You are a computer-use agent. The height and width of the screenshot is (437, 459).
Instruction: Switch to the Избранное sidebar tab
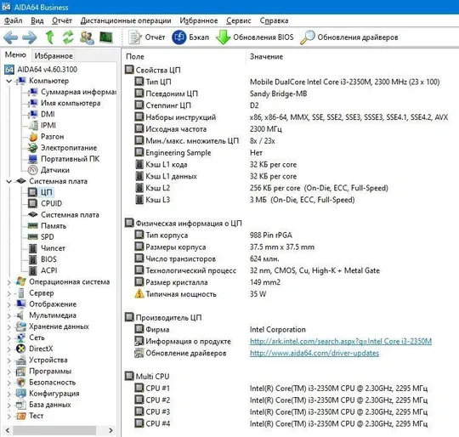54,55
